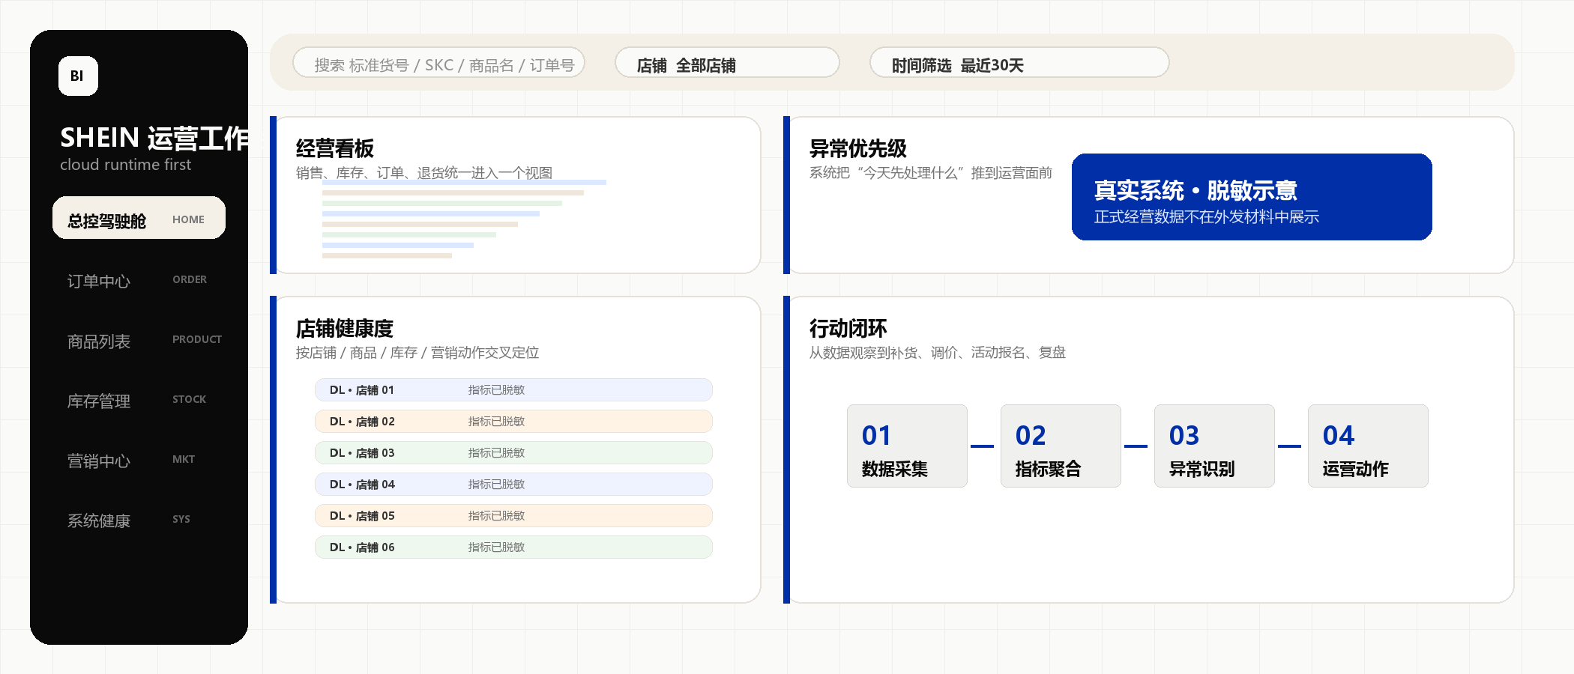Click the 经营看板 card title
Screen dimensions: 1574x674
(x=334, y=148)
